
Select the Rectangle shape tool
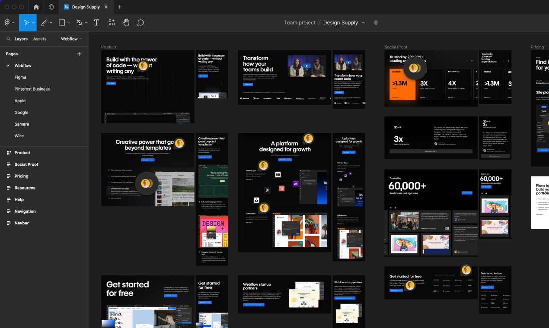pos(62,22)
